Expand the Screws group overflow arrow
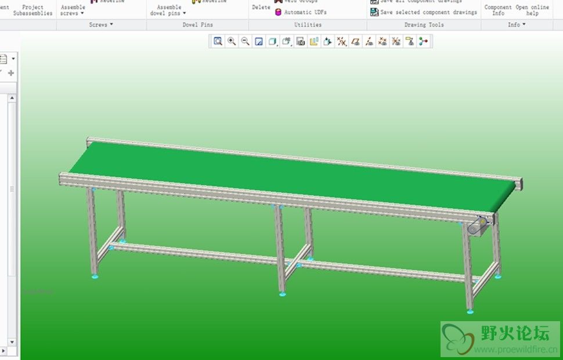This screenshot has height=360, width=563. (x=111, y=24)
